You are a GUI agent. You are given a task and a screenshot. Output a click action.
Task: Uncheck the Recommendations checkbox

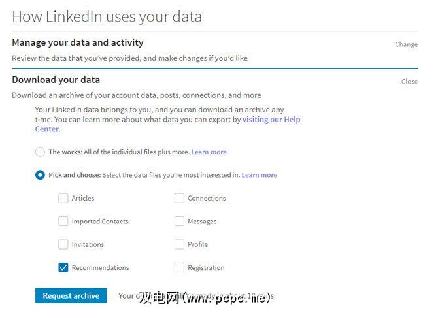point(63,267)
